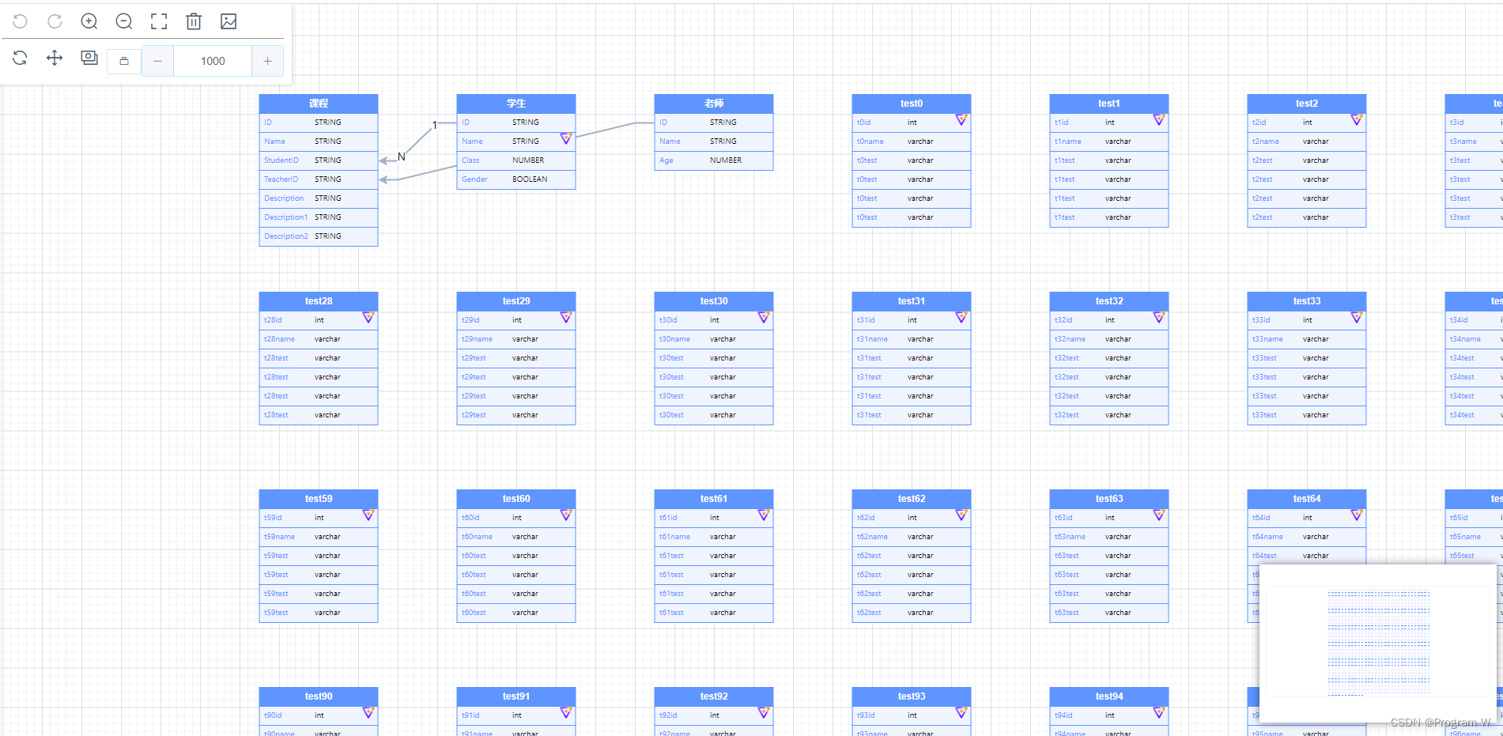Click the key icon on test63 t63id row

tap(1159, 515)
